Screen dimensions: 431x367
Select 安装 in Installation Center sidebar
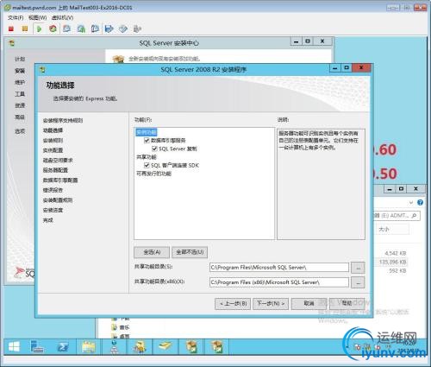pos(20,71)
